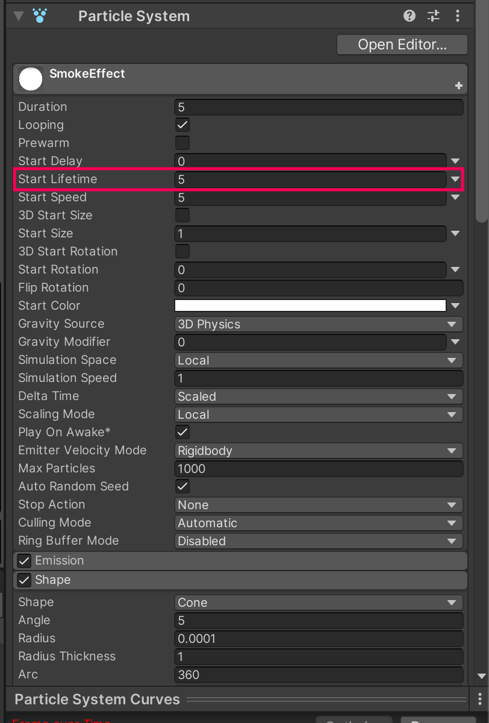Image resolution: width=489 pixels, height=723 pixels.
Task: Click the Particle System component icon
Action: (40, 16)
